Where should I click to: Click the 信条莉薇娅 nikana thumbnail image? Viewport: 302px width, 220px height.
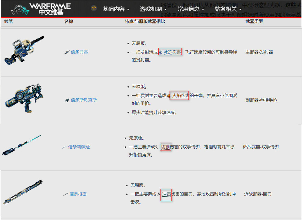[x=22, y=145]
